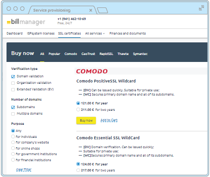
Task: Click the Number of domains heading
Action: point(26,100)
